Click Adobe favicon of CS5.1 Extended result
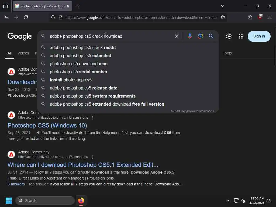This screenshot has height=207, width=276. 11,154
